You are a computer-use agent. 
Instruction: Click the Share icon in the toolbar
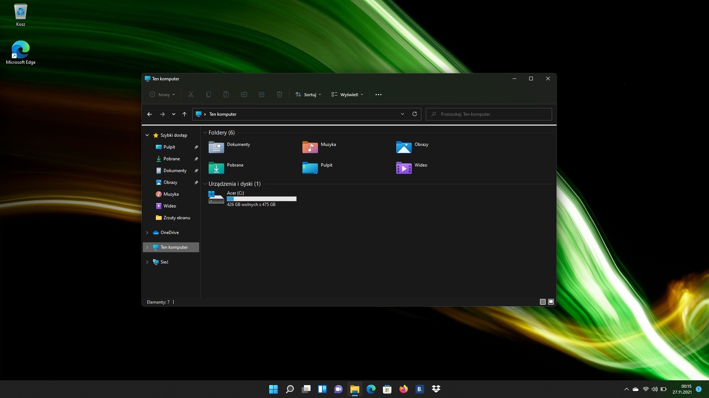[x=262, y=94]
